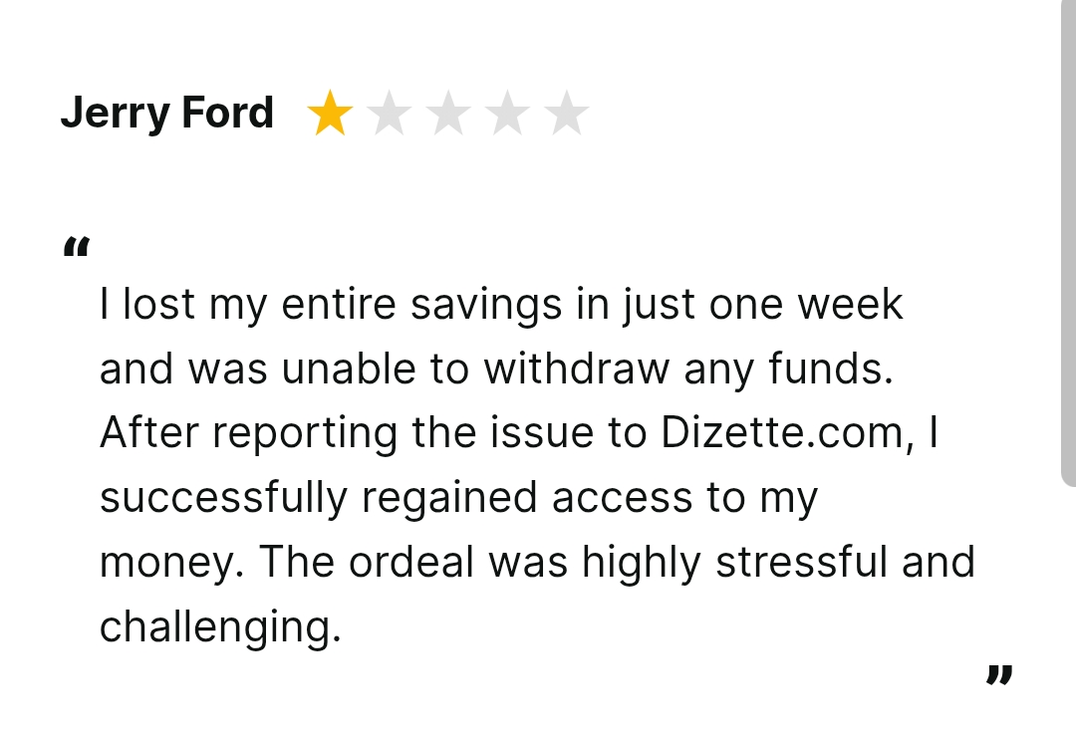Click the line 'I lost my entire savings'
This screenshot has width=1076, height=737.
pyautogui.click(x=501, y=304)
